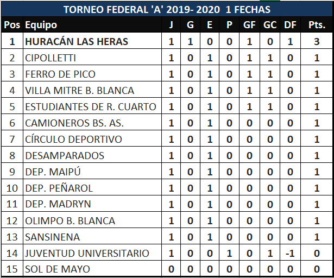Click the DEP. PEÑAROL cell
334x278 pixels.
tap(59, 188)
